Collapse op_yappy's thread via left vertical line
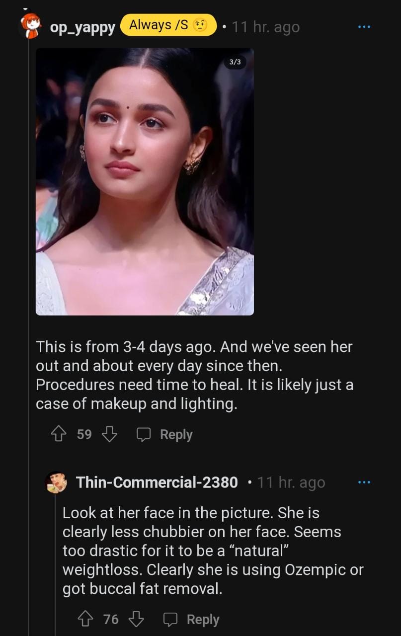The height and width of the screenshot is (636, 401). point(28,298)
